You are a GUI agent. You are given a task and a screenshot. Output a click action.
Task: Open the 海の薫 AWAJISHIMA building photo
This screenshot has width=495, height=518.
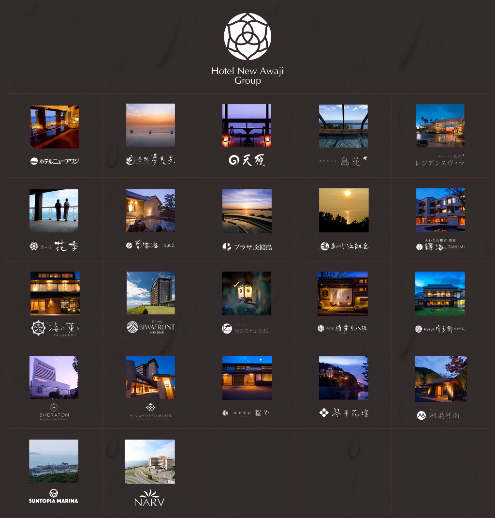55,293
